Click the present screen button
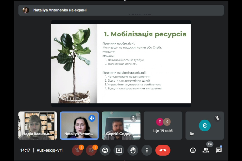 click(x=119, y=150)
